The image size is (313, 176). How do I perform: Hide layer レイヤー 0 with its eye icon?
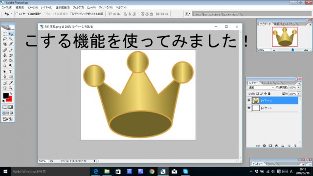(249, 100)
